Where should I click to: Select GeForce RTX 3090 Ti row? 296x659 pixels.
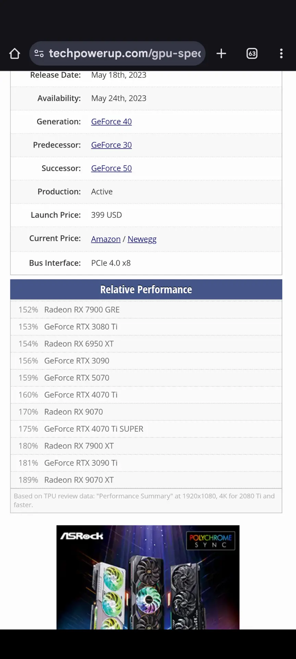pos(81,463)
